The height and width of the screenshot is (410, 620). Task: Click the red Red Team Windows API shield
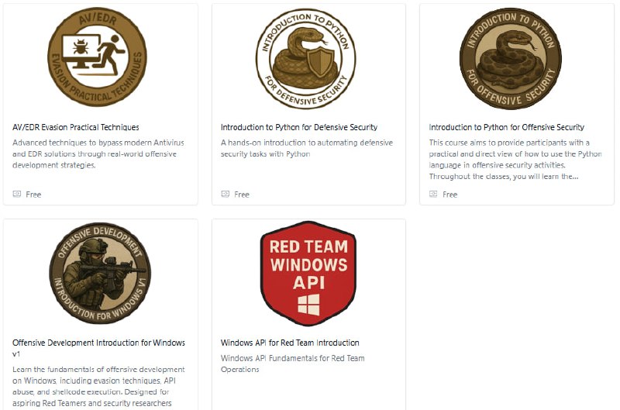coord(308,274)
